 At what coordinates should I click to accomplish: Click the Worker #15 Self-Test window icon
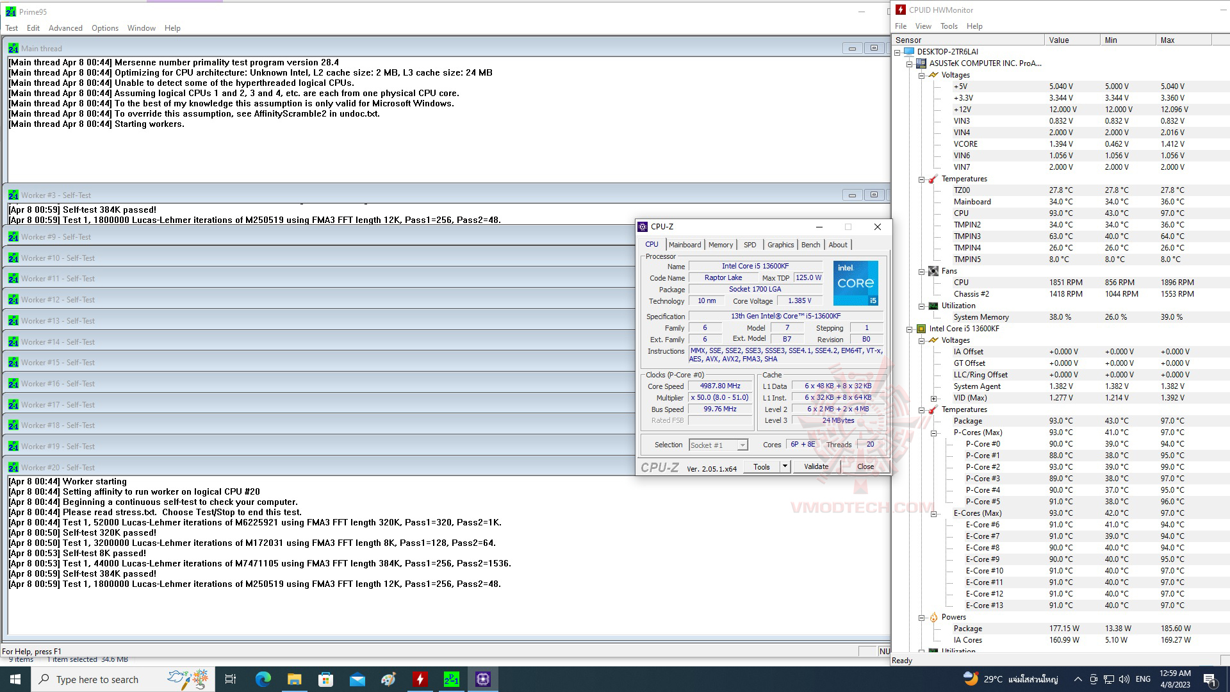pyautogui.click(x=13, y=363)
